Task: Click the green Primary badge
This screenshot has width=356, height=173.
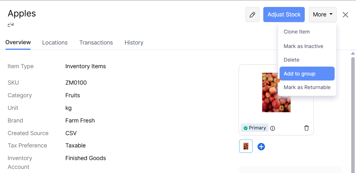Action: 255,128
